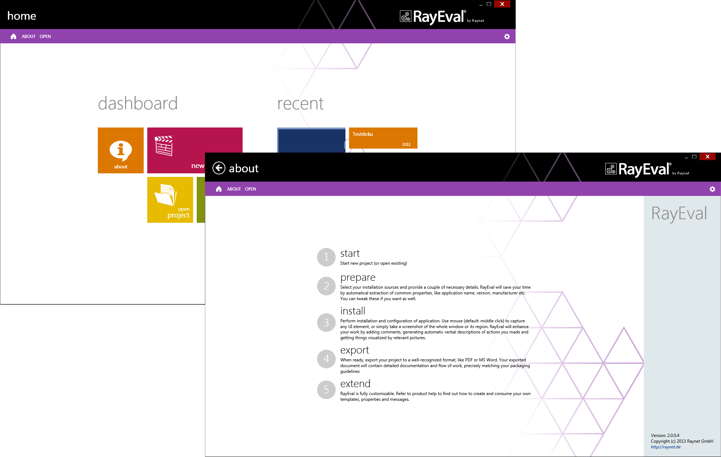Click the step 5 circle beside extend
Image resolution: width=721 pixels, height=457 pixels.
[x=326, y=390]
